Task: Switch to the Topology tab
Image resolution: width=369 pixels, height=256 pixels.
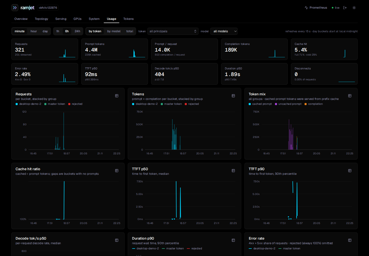Action: tap(42, 19)
